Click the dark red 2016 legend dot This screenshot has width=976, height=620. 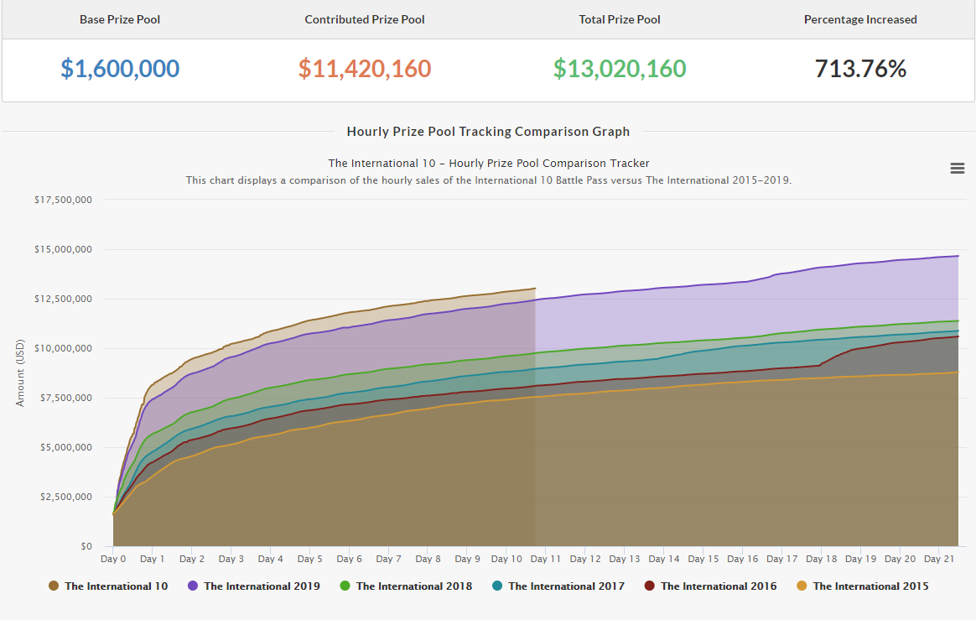tap(649, 586)
